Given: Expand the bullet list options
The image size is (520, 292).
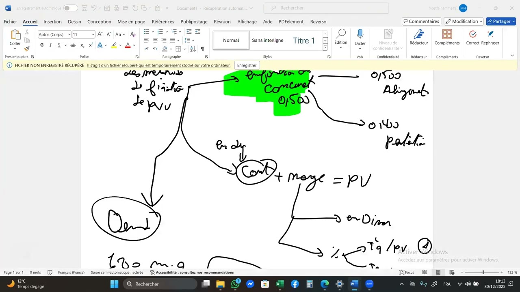Looking at the screenshot, I should click(x=153, y=32).
